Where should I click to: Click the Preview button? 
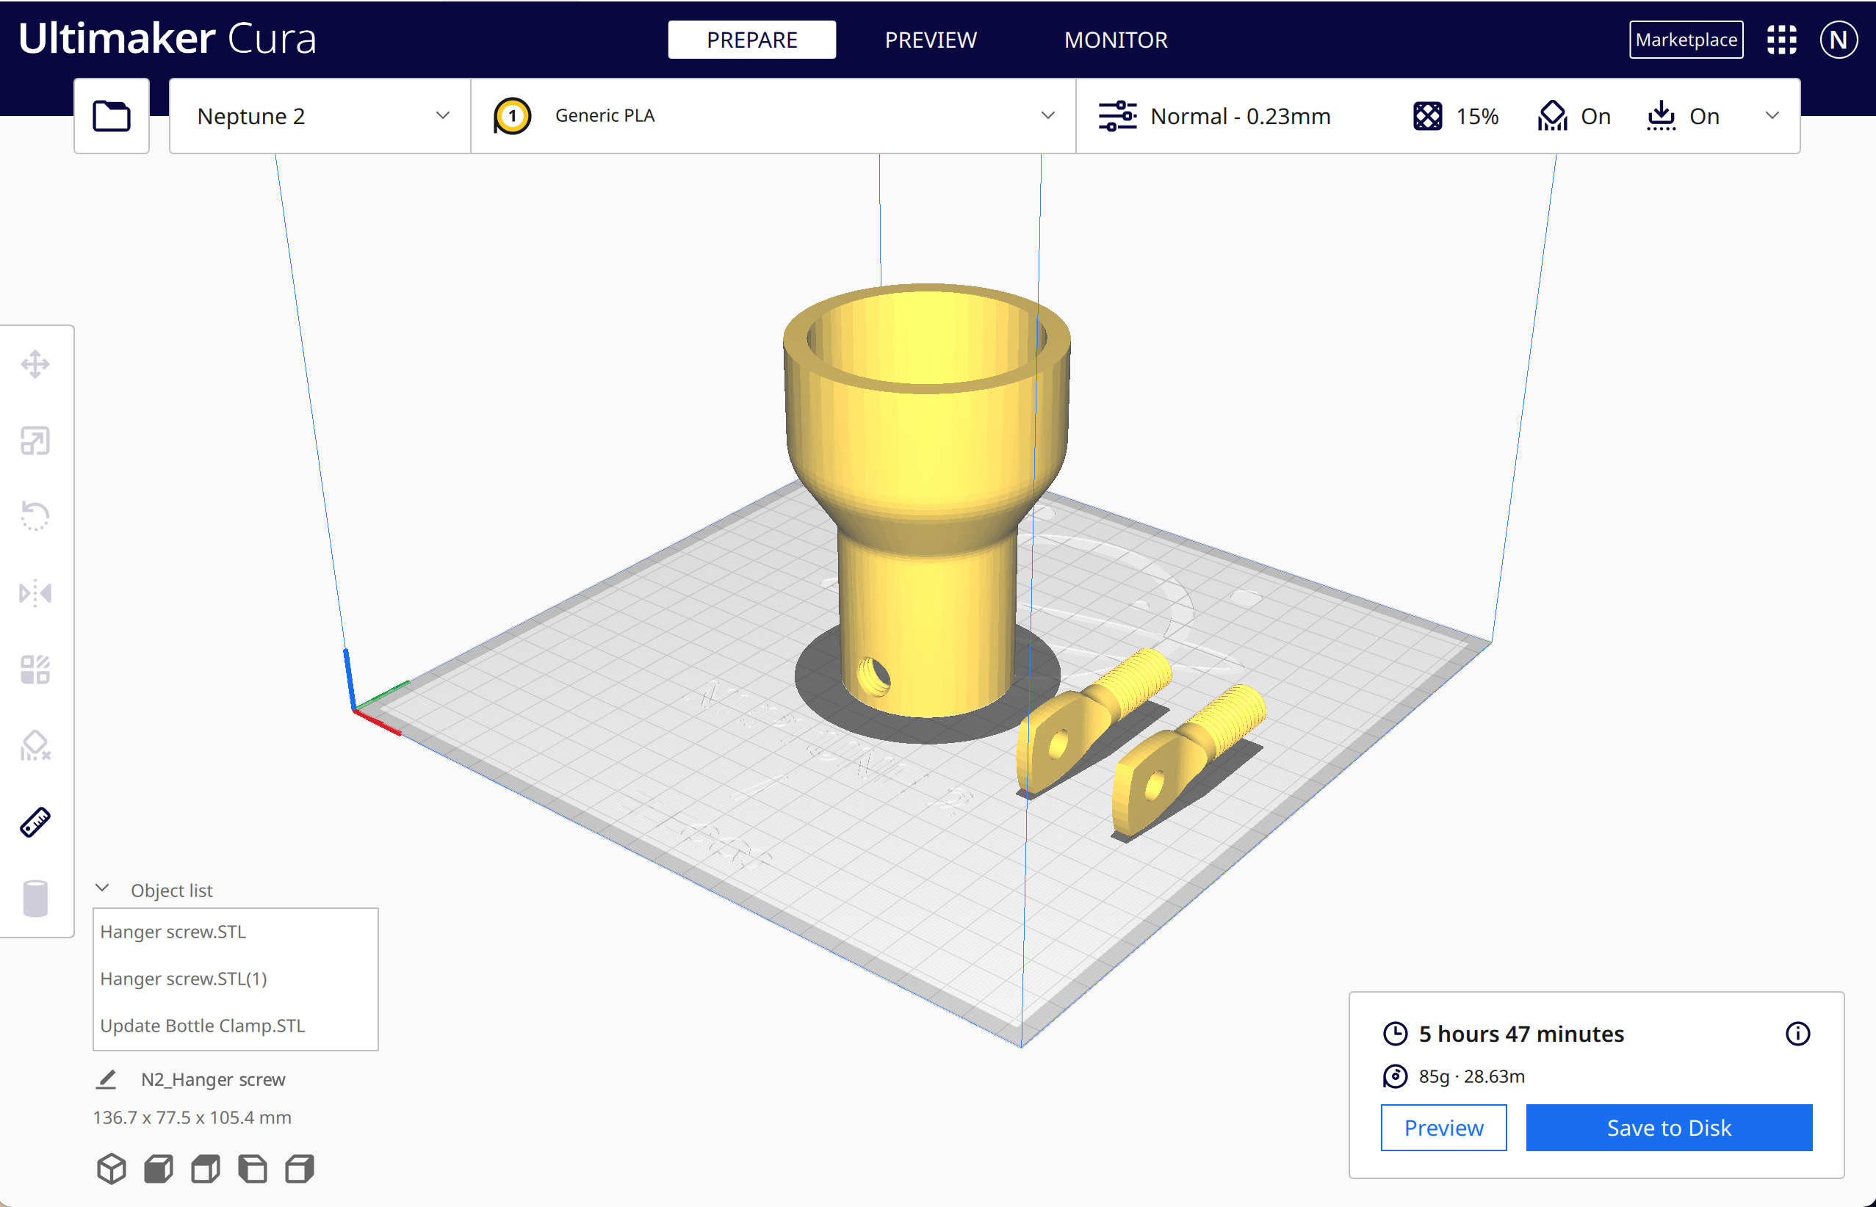pyautogui.click(x=1443, y=1128)
